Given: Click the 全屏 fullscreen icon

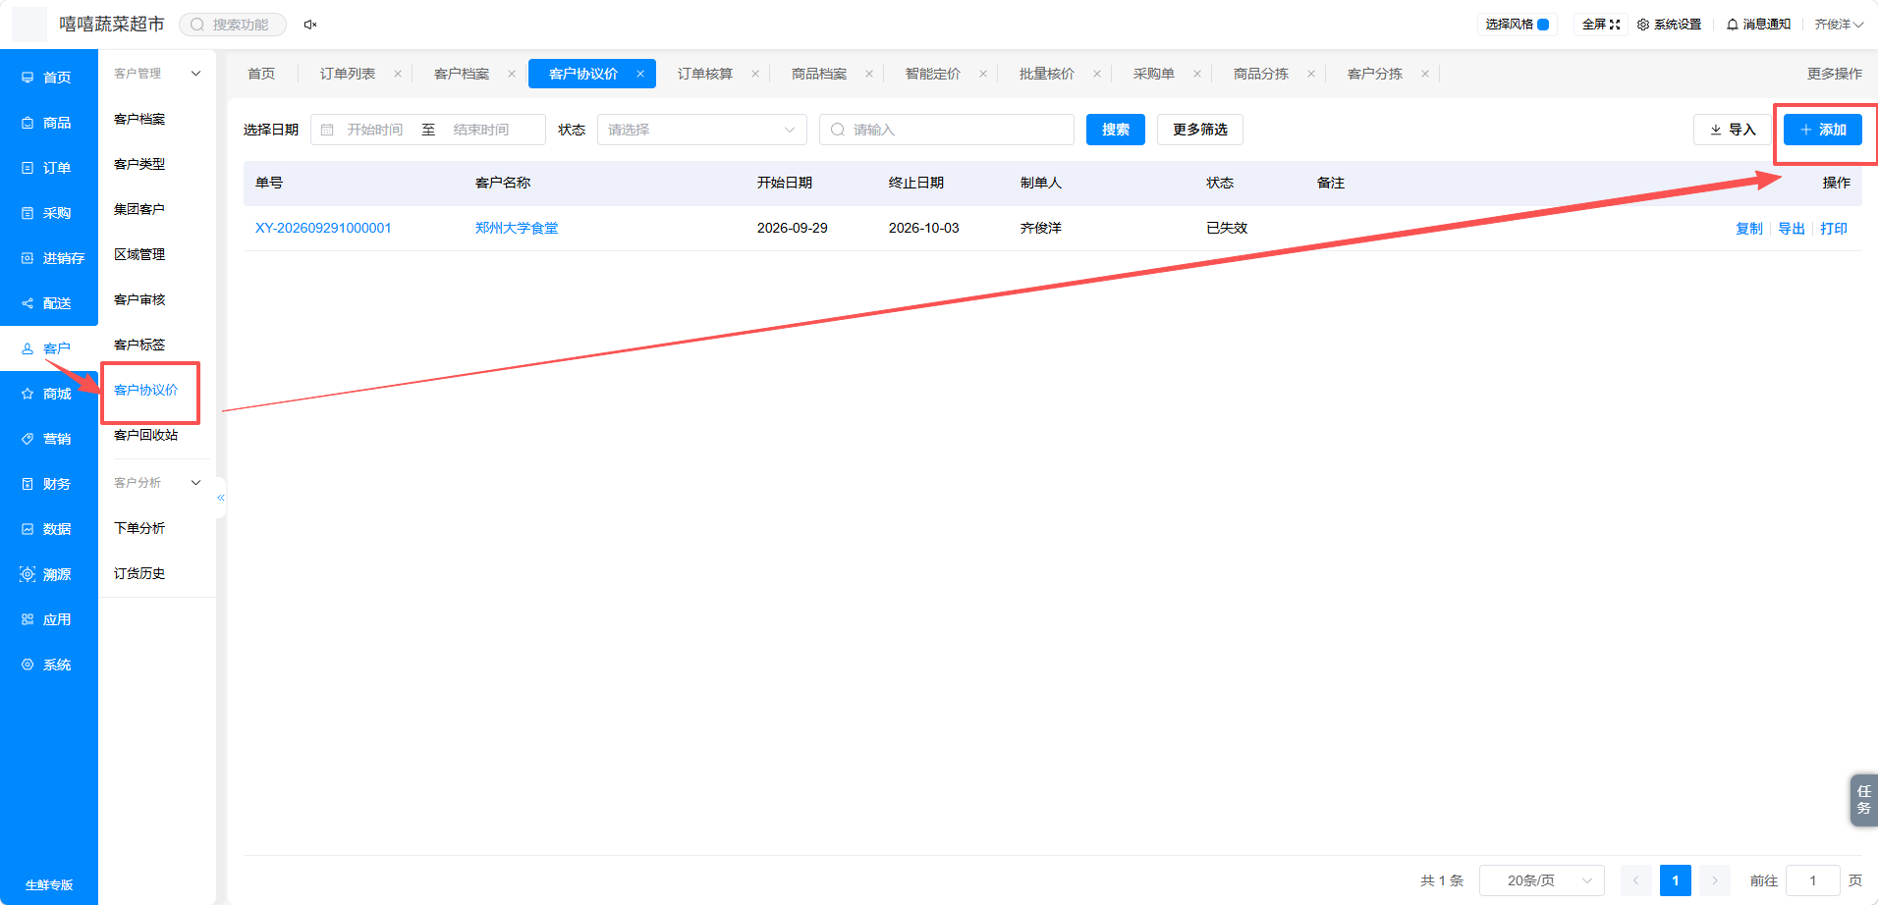Looking at the screenshot, I should (x=1615, y=25).
